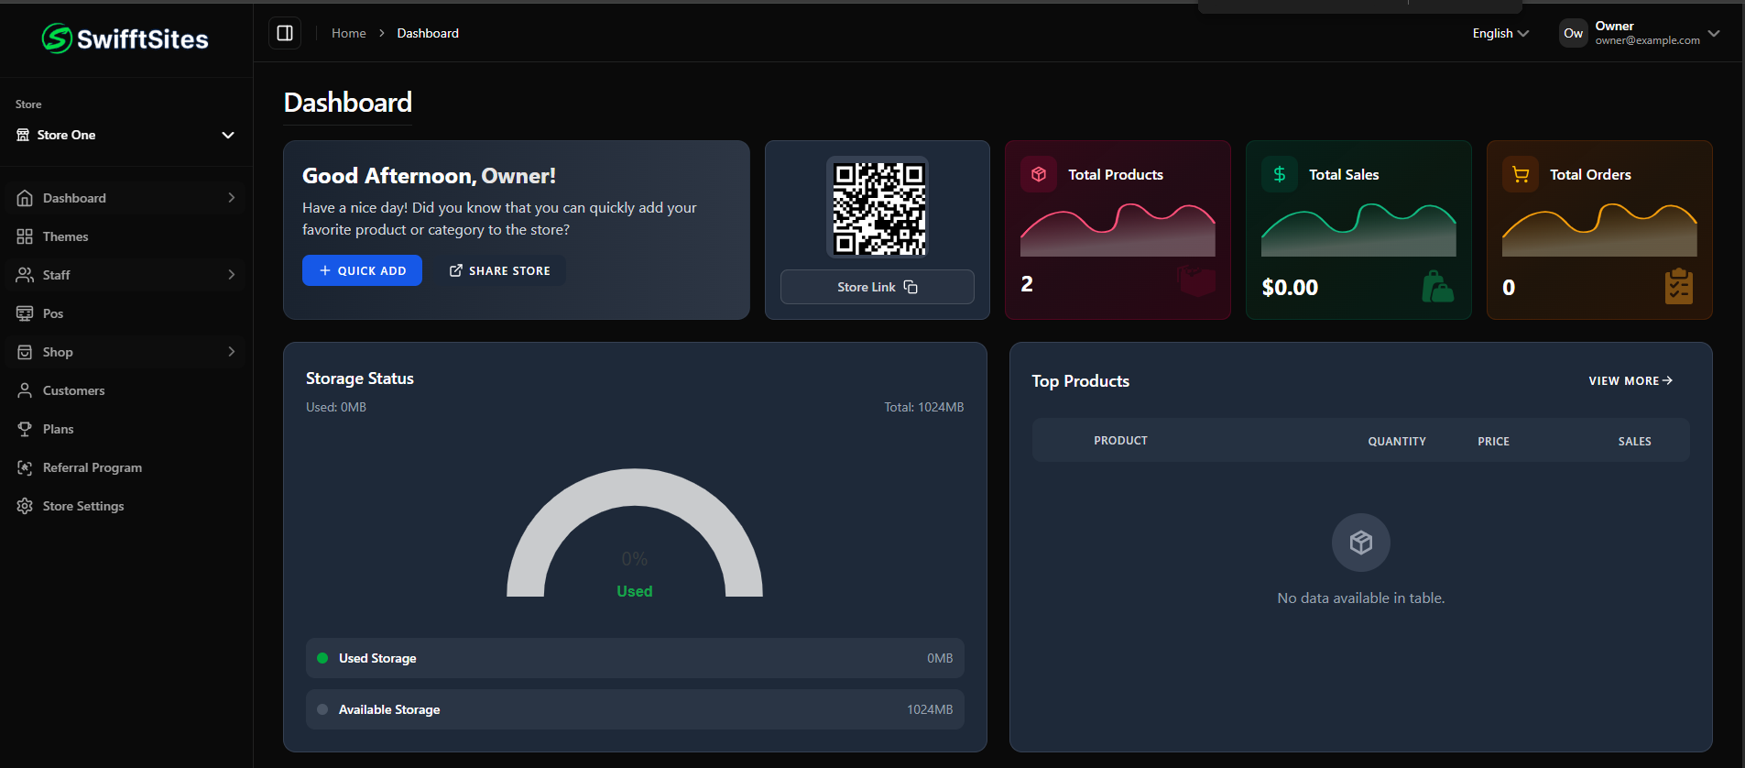
Task: Click the Total Sales dollar icon
Action: tap(1280, 174)
